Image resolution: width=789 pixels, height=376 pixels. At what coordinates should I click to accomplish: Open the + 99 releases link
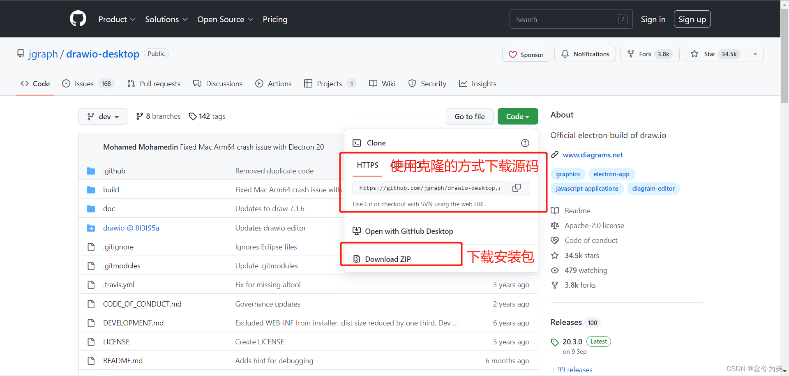[x=572, y=370]
